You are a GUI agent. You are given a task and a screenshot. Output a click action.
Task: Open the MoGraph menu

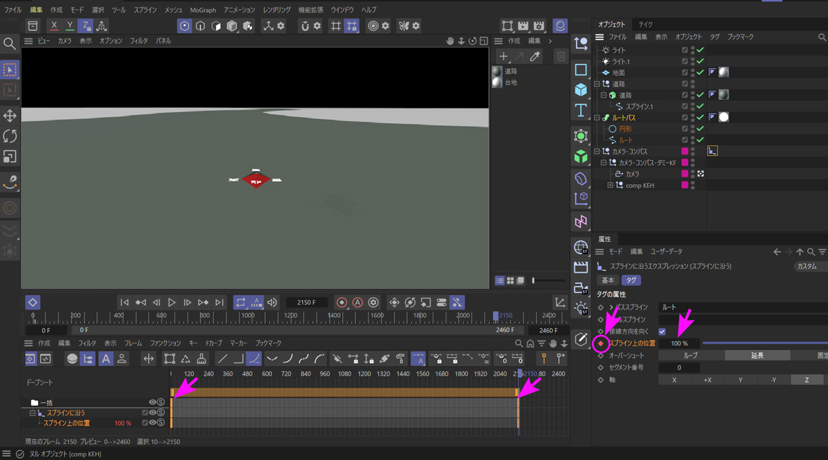pyautogui.click(x=203, y=10)
